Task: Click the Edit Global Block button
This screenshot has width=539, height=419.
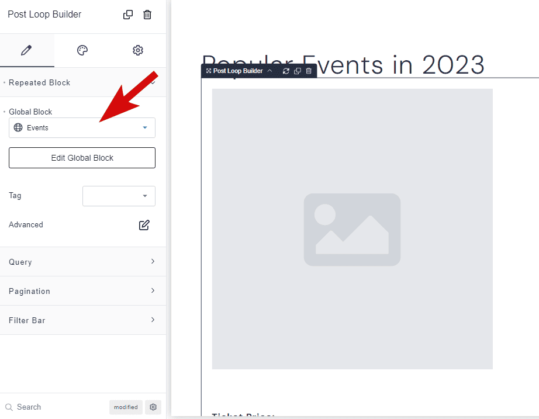Action: [x=82, y=158]
